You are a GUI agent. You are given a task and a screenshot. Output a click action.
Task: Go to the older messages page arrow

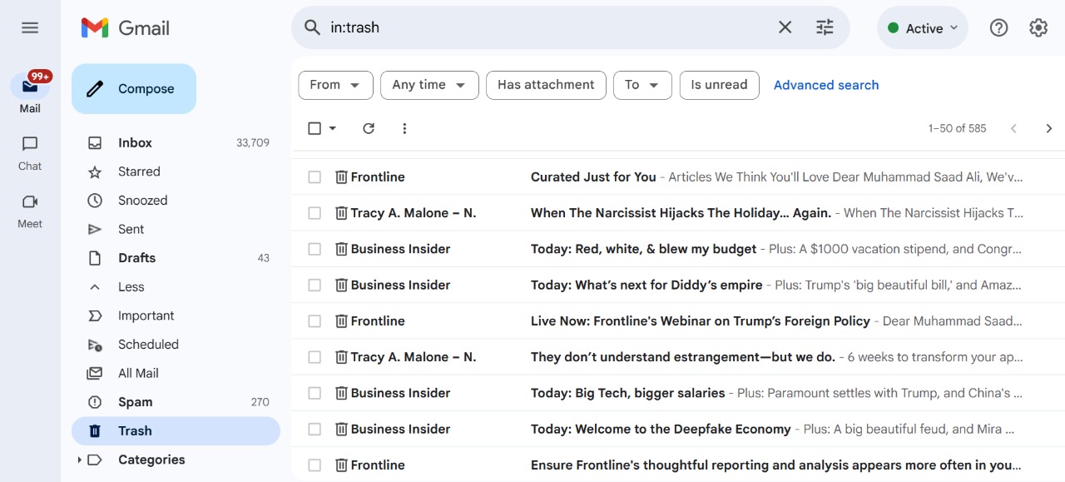point(1048,128)
